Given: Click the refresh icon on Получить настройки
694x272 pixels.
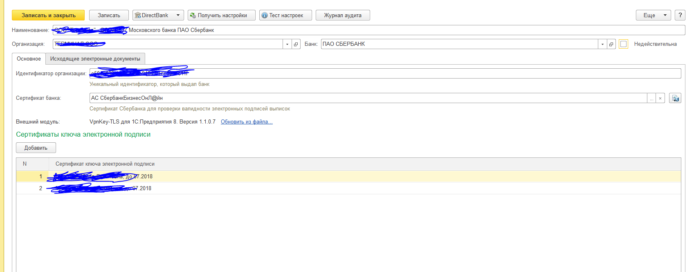Looking at the screenshot, I should click(x=193, y=15).
